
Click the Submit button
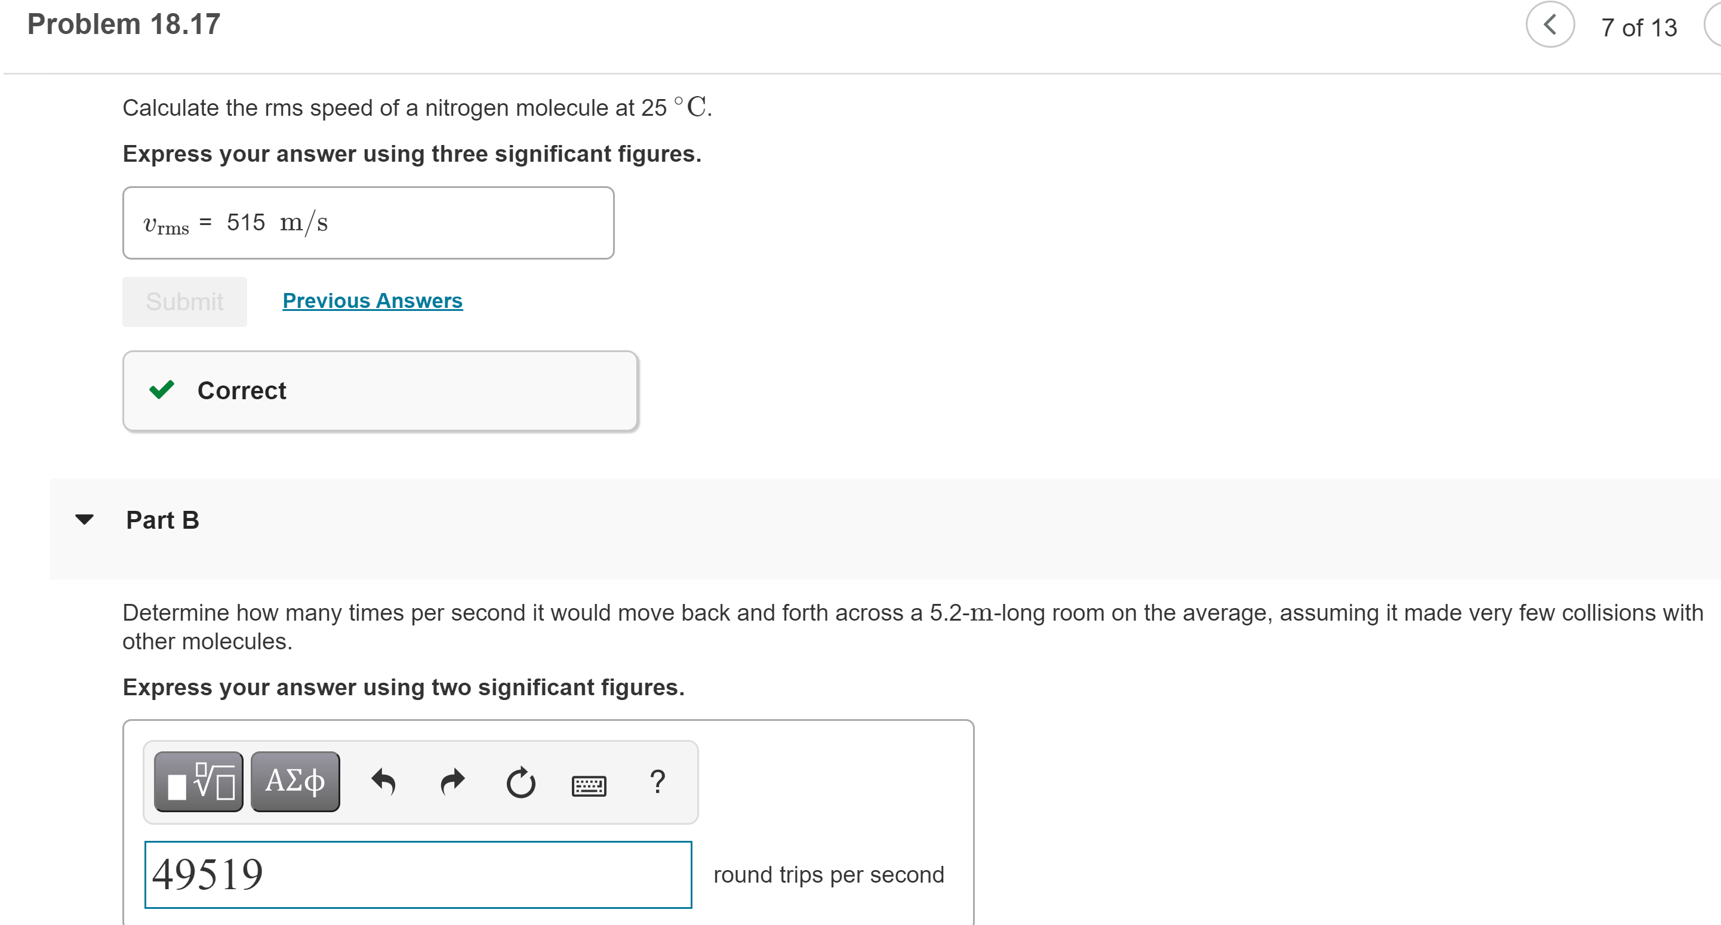[184, 301]
